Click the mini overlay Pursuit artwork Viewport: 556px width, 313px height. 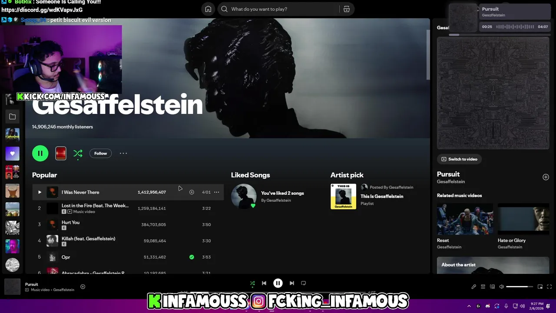tap(463, 18)
